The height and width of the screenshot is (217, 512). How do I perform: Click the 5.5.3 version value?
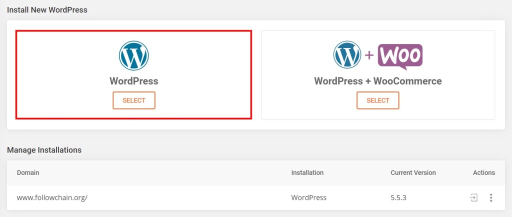pyautogui.click(x=398, y=197)
